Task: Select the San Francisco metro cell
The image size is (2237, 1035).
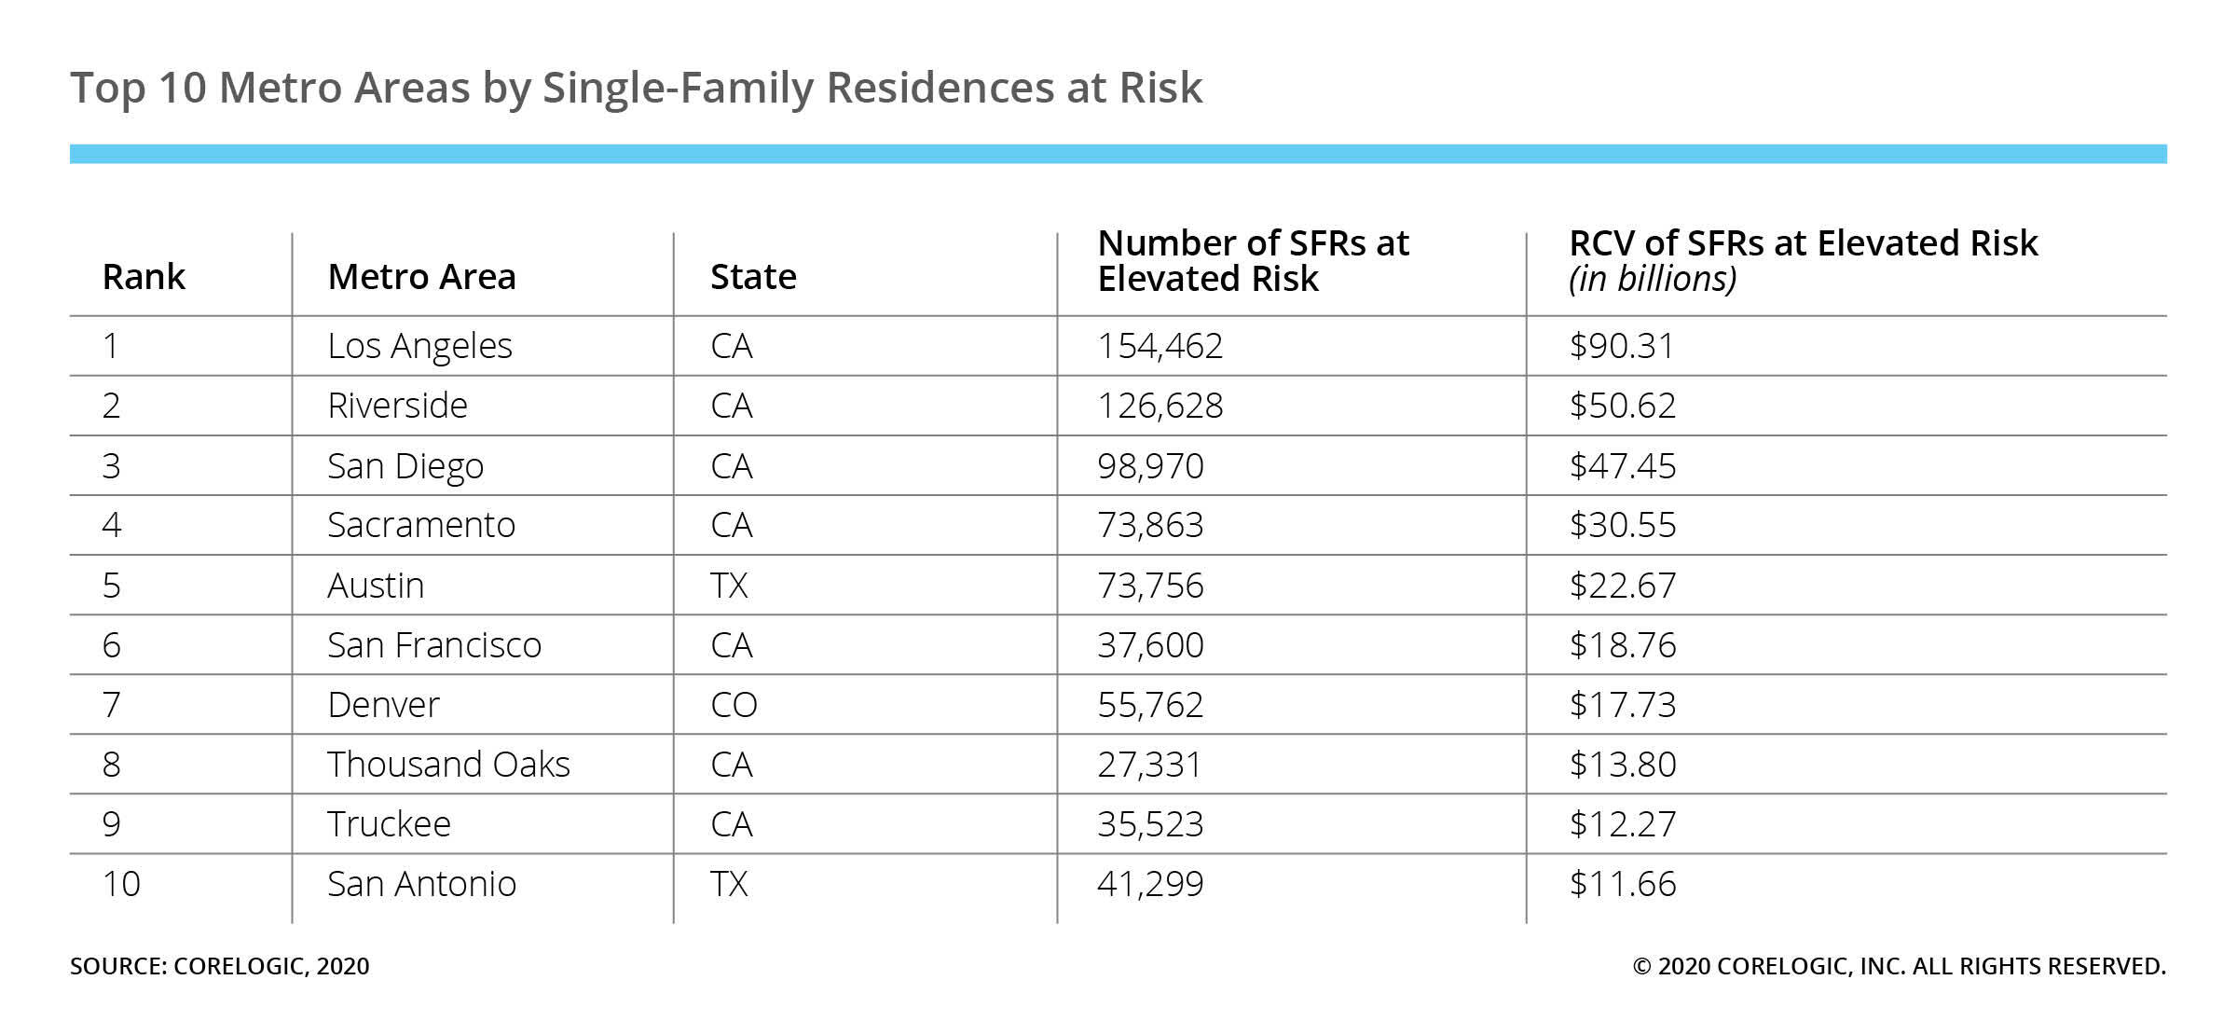Action: (x=434, y=645)
